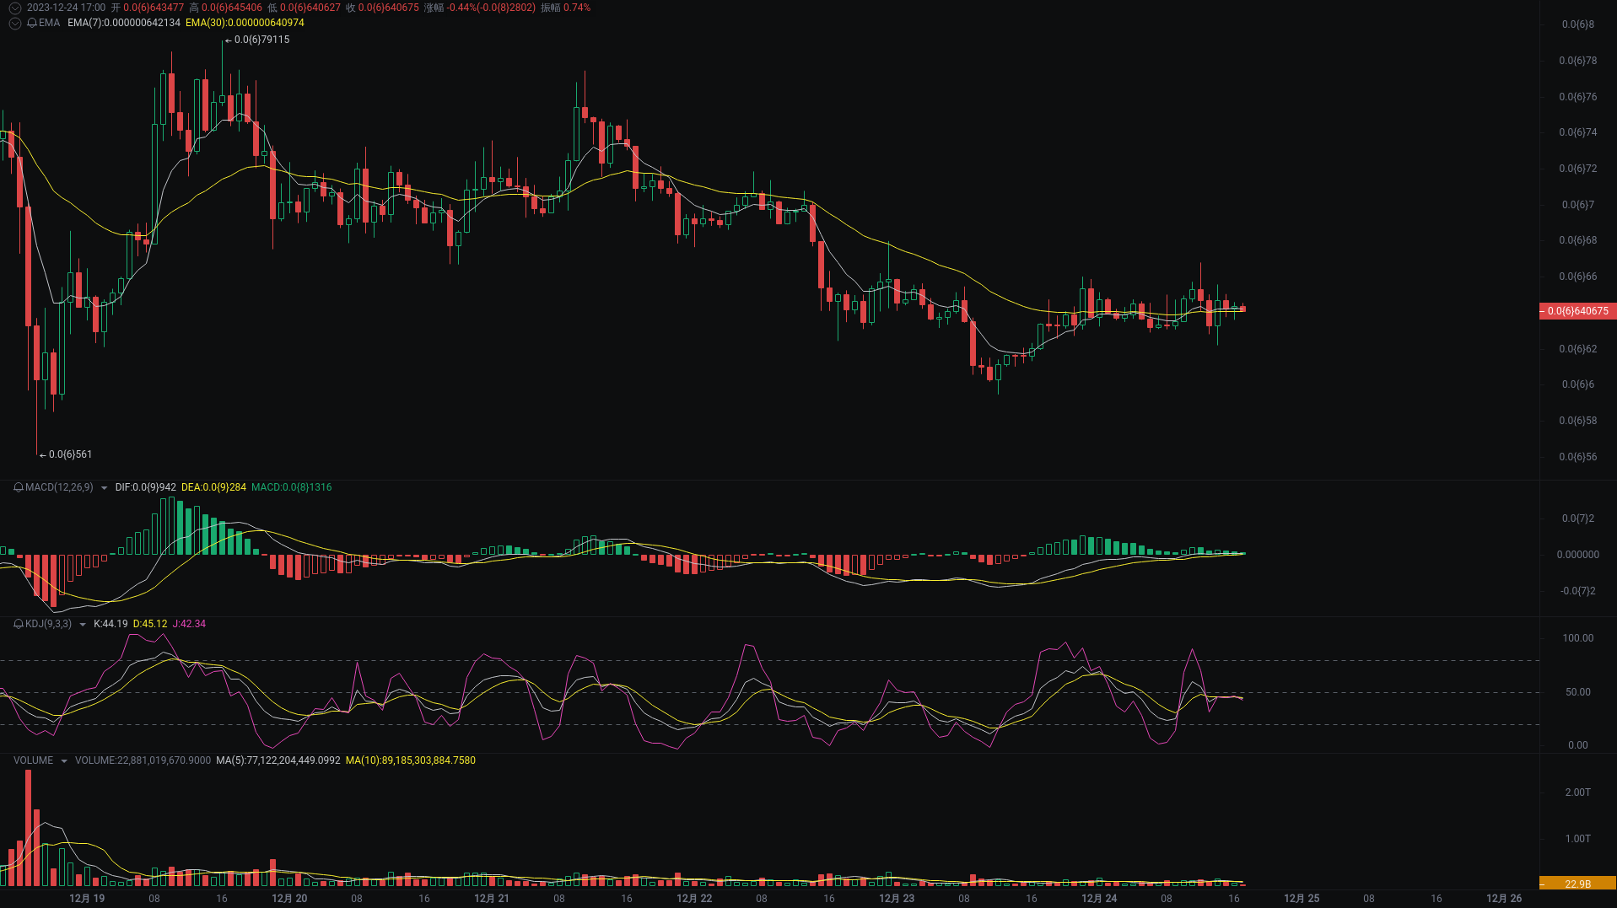
Task: Click the DIF value in MACD panel
Action: pos(146,487)
